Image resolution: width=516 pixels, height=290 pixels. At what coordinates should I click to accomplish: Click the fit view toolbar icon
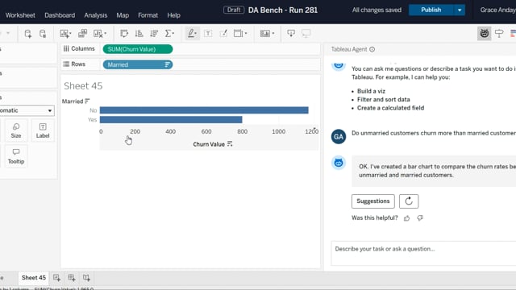click(x=238, y=34)
